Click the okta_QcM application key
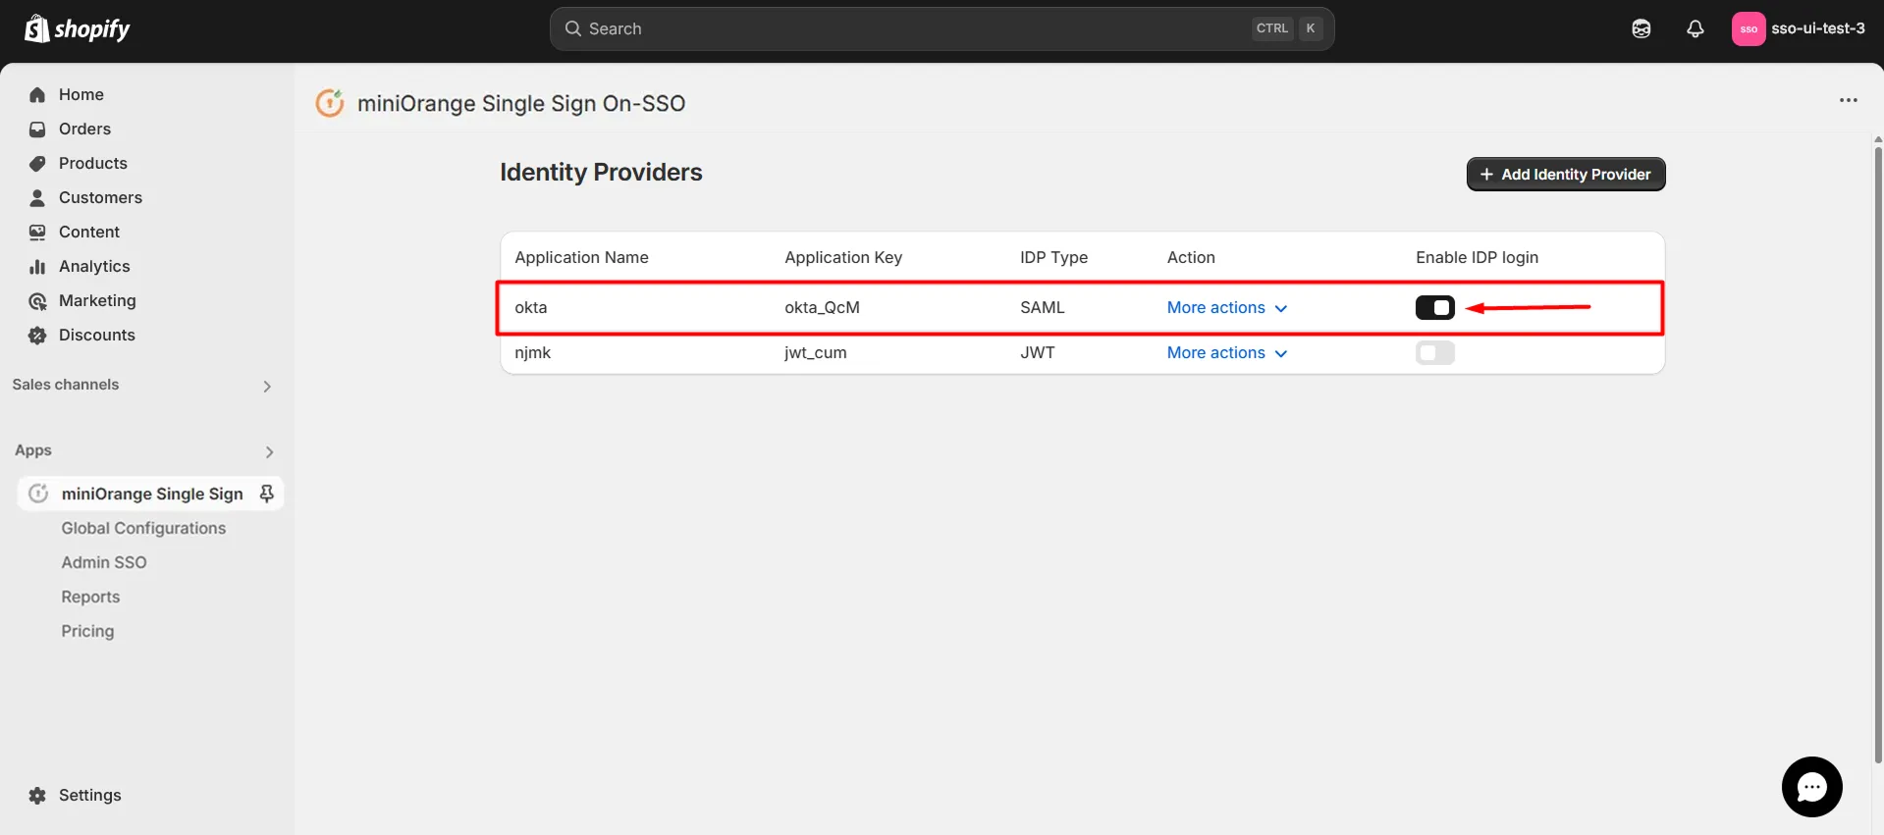Image resolution: width=1884 pixels, height=835 pixels. click(822, 308)
